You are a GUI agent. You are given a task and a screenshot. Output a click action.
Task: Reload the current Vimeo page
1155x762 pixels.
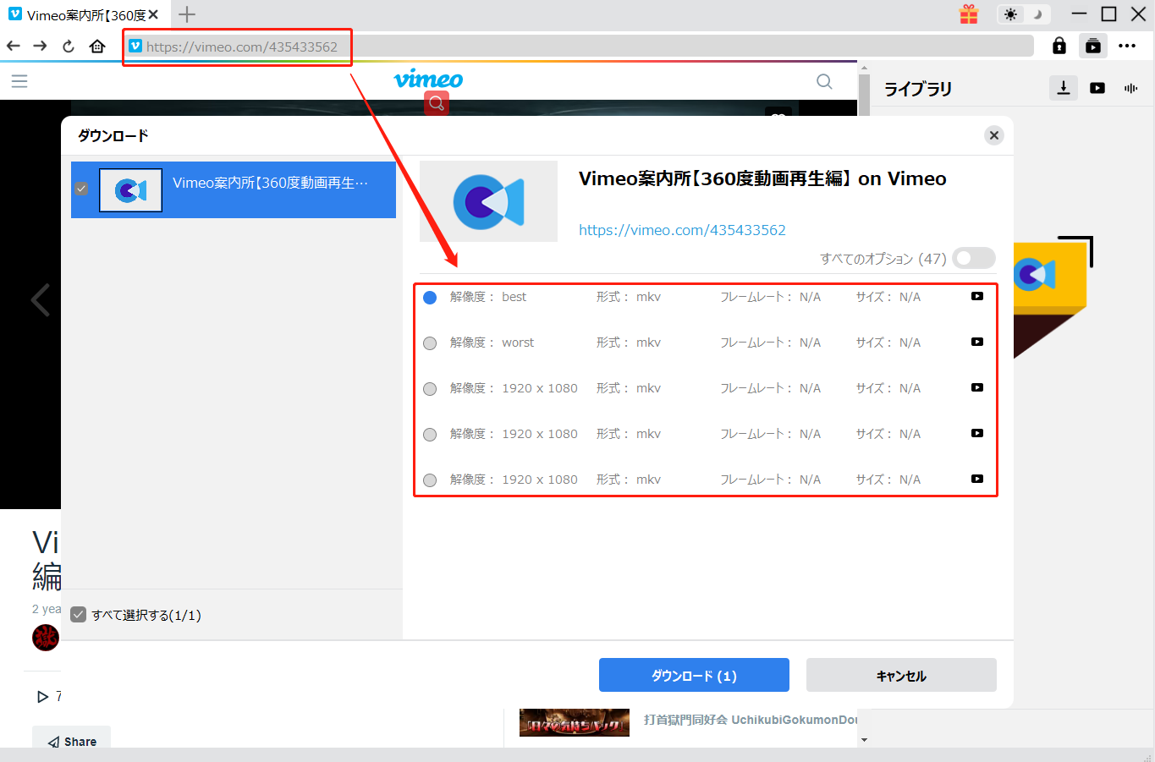click(69, 47)
